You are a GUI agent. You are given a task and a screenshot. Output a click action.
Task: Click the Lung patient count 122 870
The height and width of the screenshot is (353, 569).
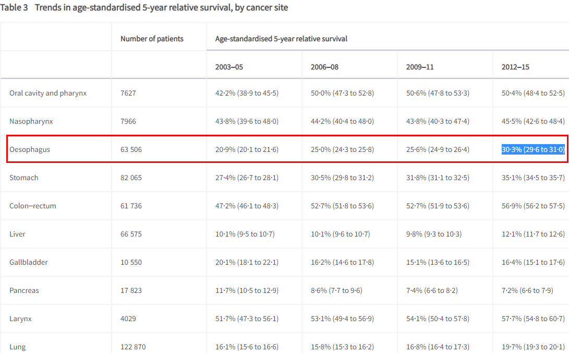click(132, 347)
